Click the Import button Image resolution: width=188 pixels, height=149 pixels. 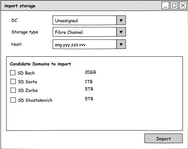pos(164,138)
